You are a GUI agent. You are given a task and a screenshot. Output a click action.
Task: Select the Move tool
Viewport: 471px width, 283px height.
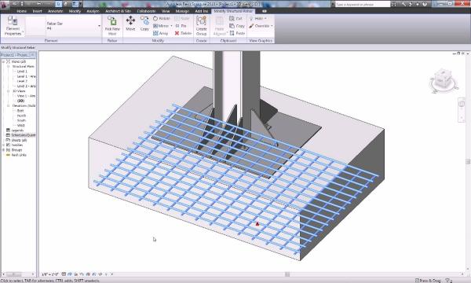(130, 24)
